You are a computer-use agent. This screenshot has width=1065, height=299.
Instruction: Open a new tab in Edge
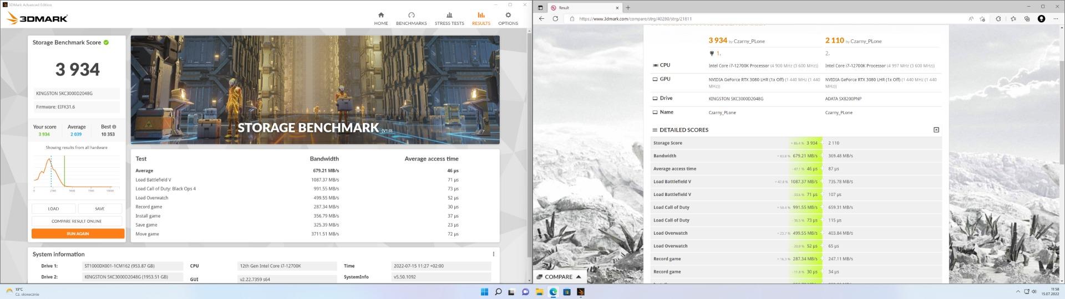pos(628,8)
